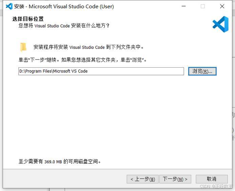
Task: Click the greyed-out maximize button
Action: [203, 6]
